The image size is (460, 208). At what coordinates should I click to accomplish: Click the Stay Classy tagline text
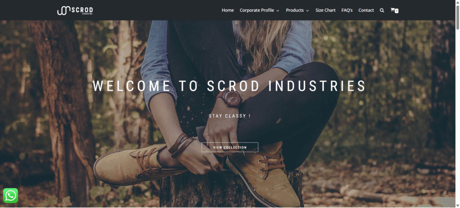click(230, 116)
